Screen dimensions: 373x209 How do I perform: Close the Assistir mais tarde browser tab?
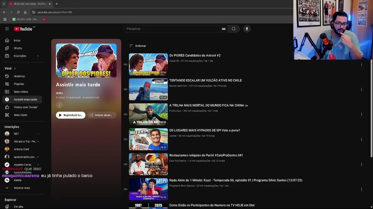click(x=50, y=4)
